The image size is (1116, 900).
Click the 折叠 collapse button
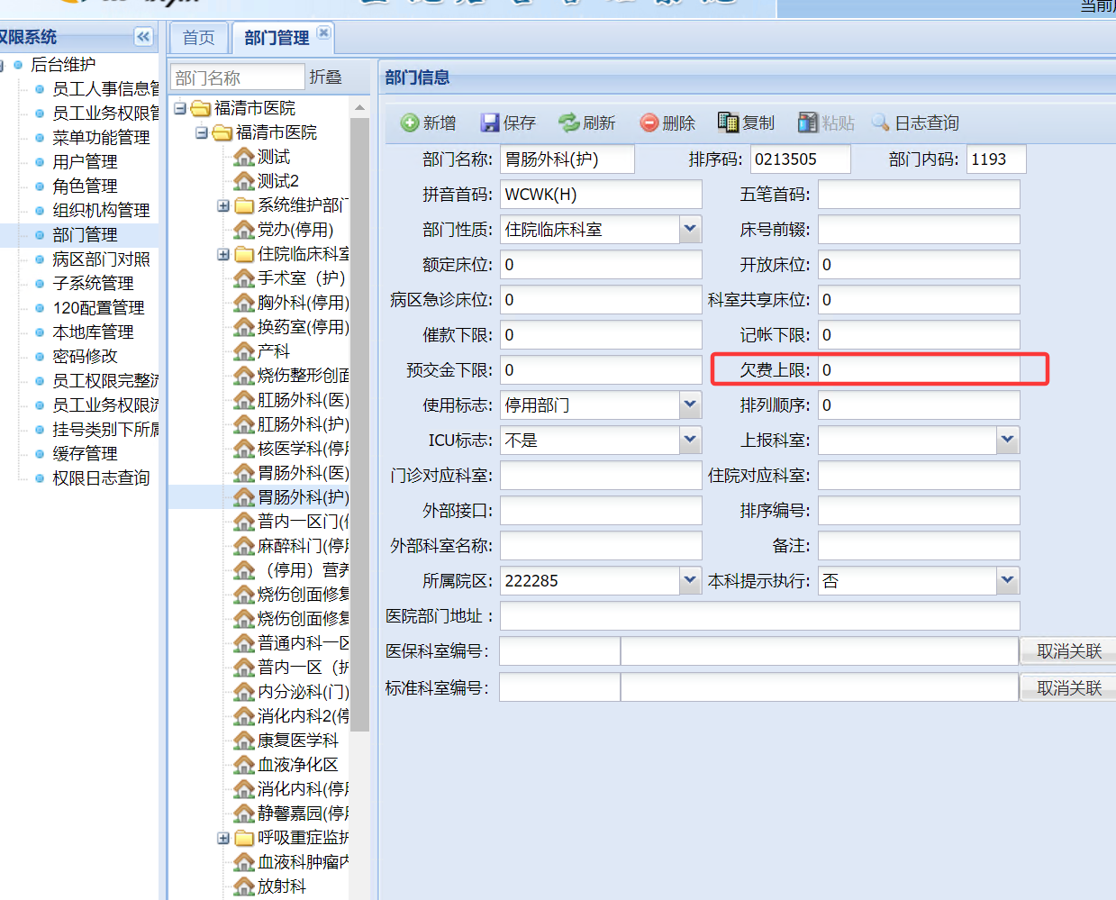(x=325, y=77)
